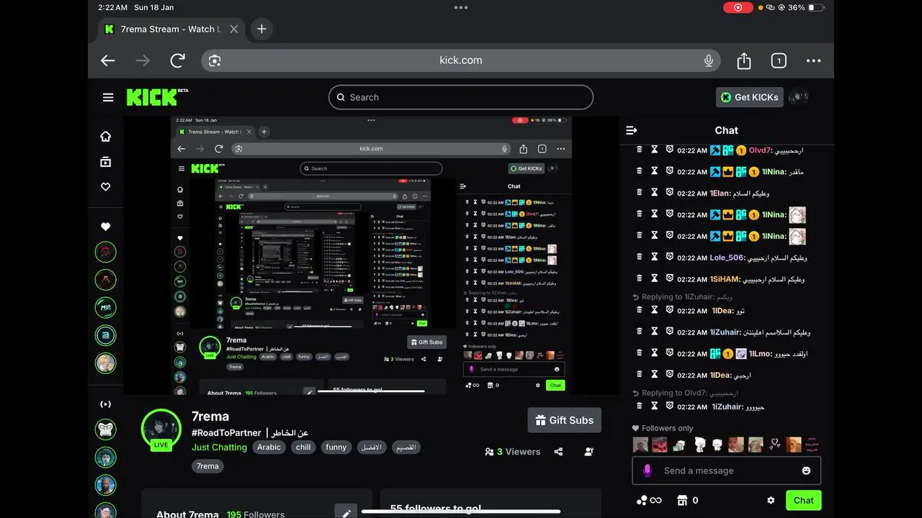Select the 7rema tag

[x=207, y=466]
